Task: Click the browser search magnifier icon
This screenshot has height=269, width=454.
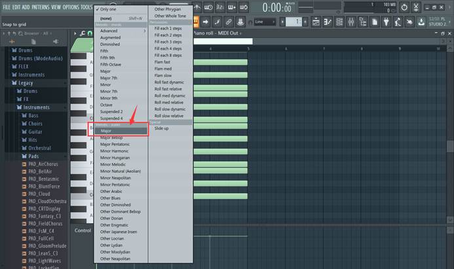Action: coord(20,33)
